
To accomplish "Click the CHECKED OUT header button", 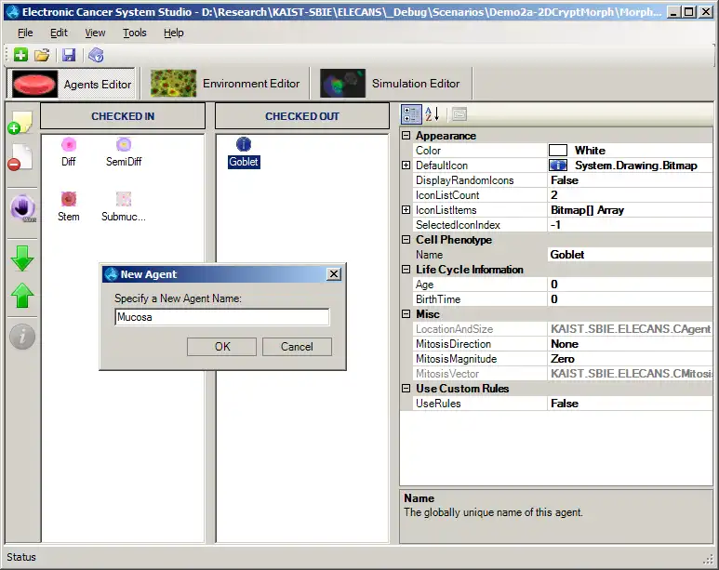I will pyautogui.click(x=302, y=116).
